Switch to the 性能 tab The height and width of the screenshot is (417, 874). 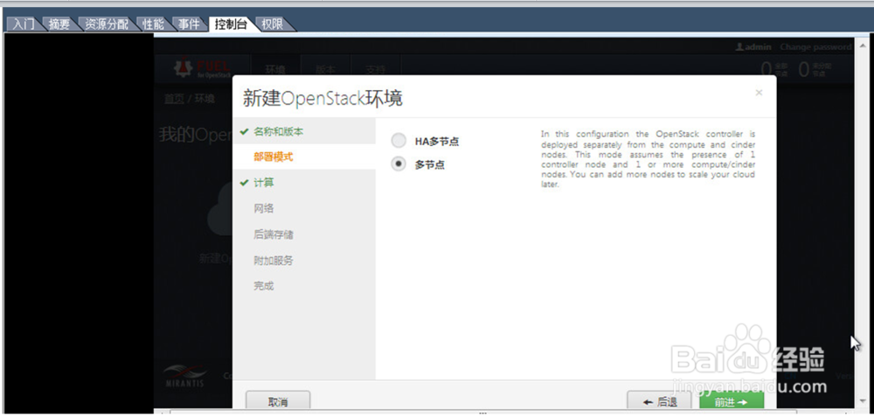point(153,24)
